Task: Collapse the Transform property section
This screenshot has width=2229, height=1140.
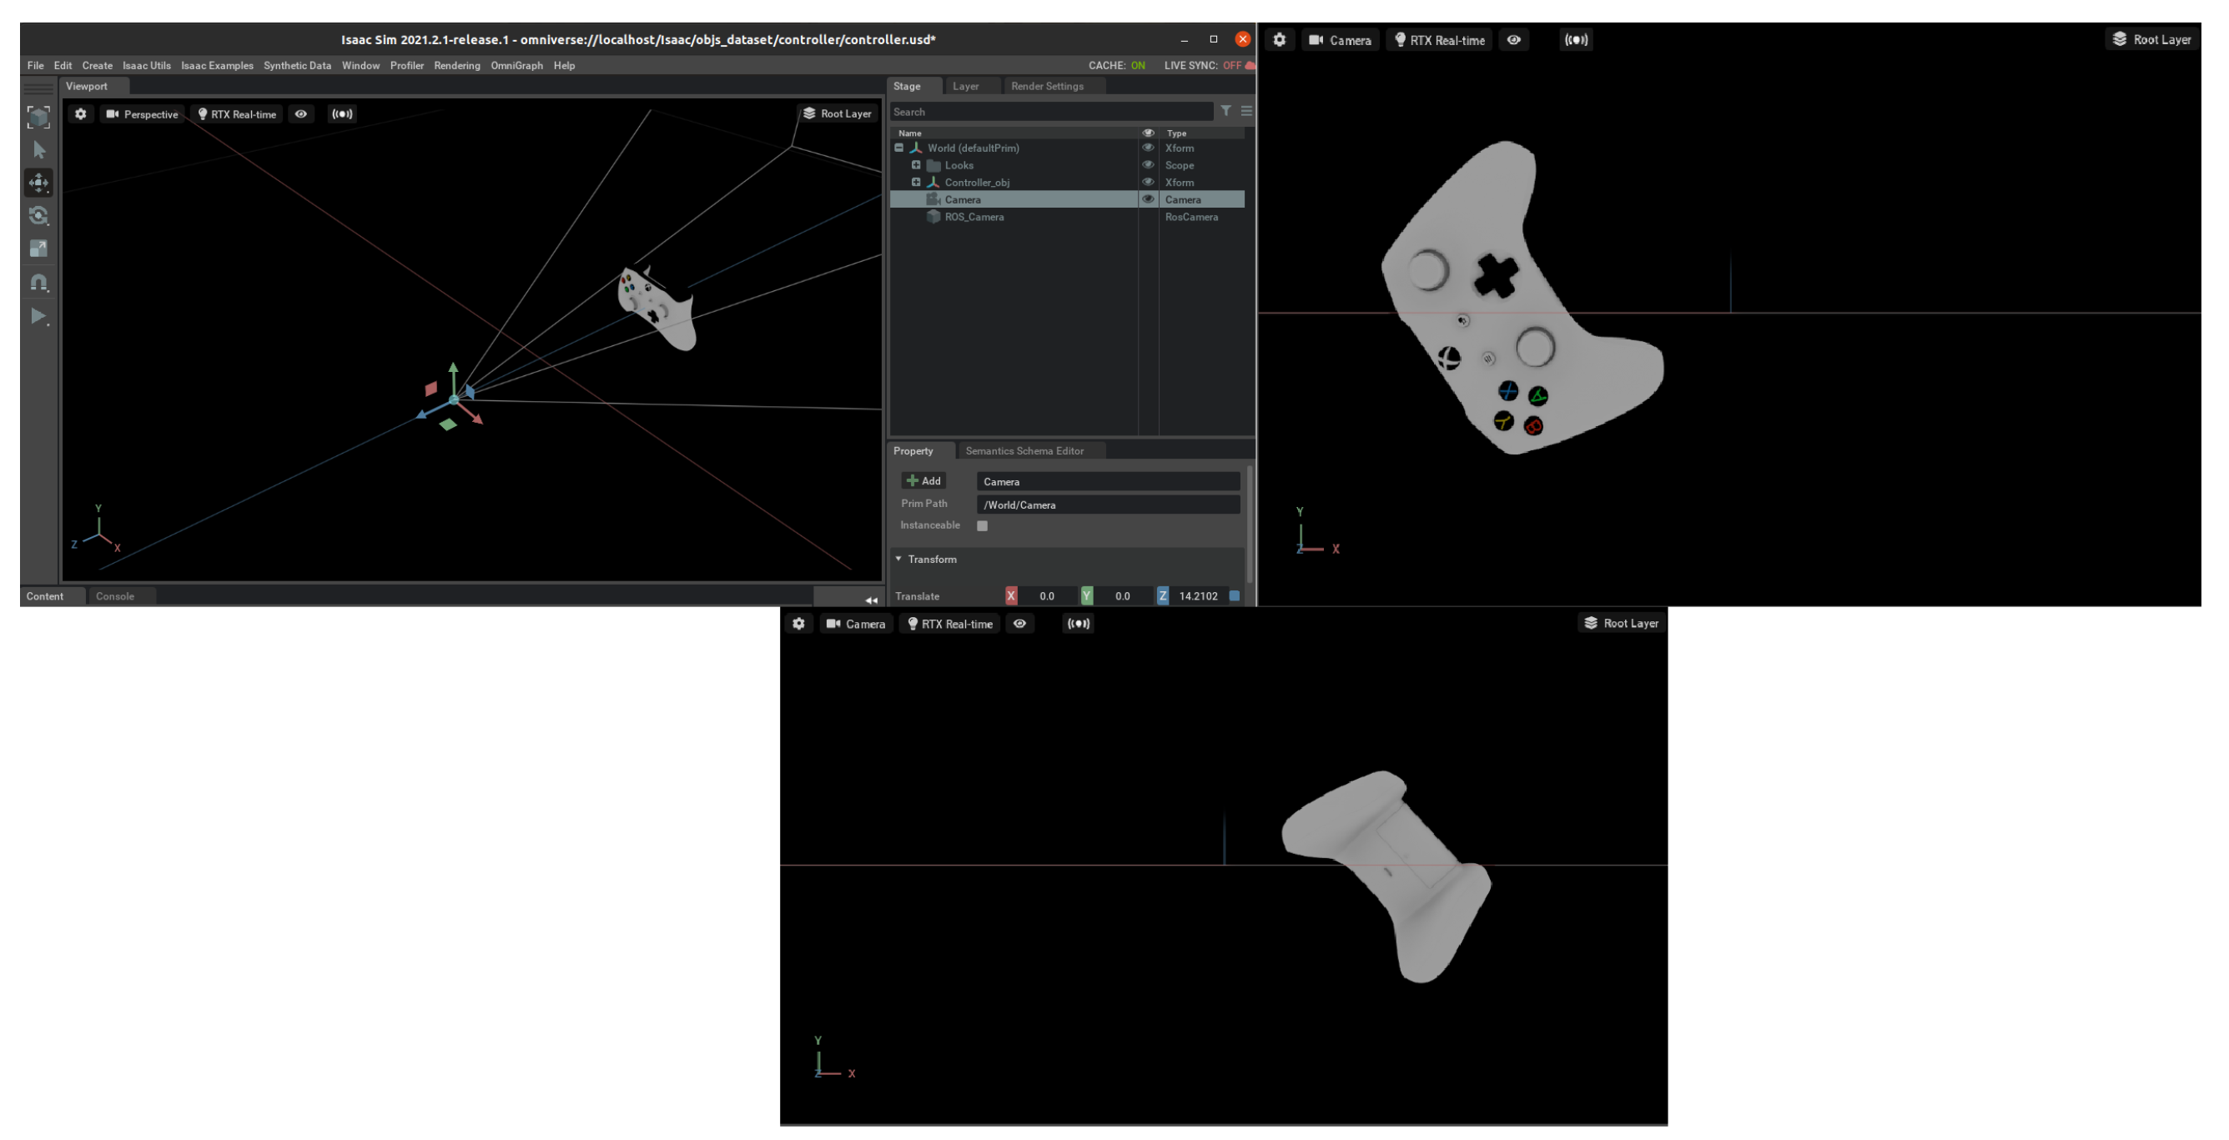Action: [x=898, y=560]
